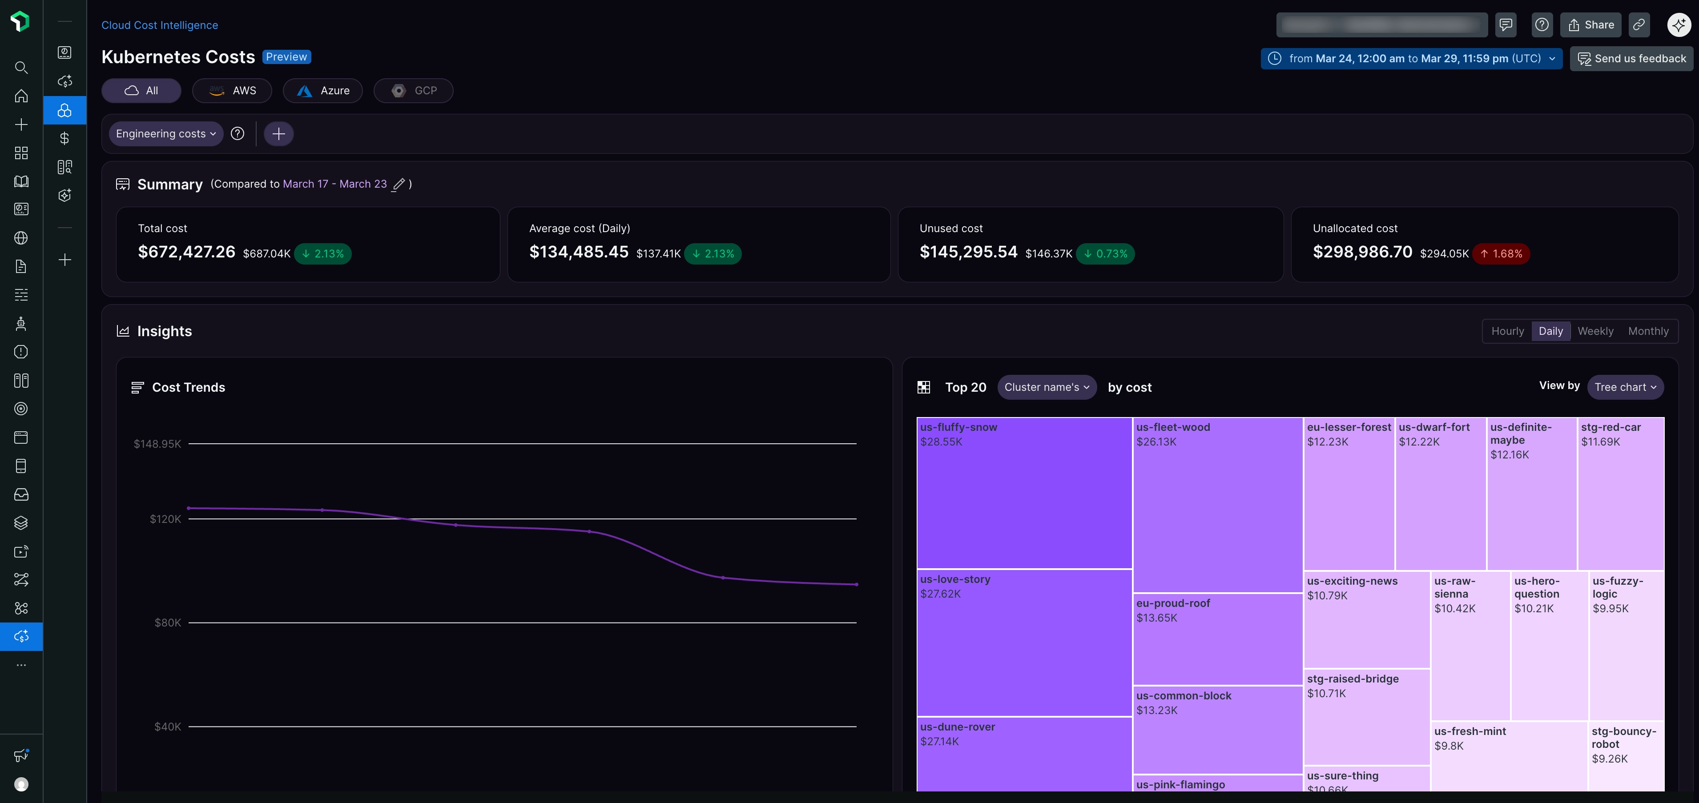Open the Cloud Cost Intelligence breadcrumb link
Image resolution: width=1699 pixels, height=803 pixels.
tap(160, 25)
